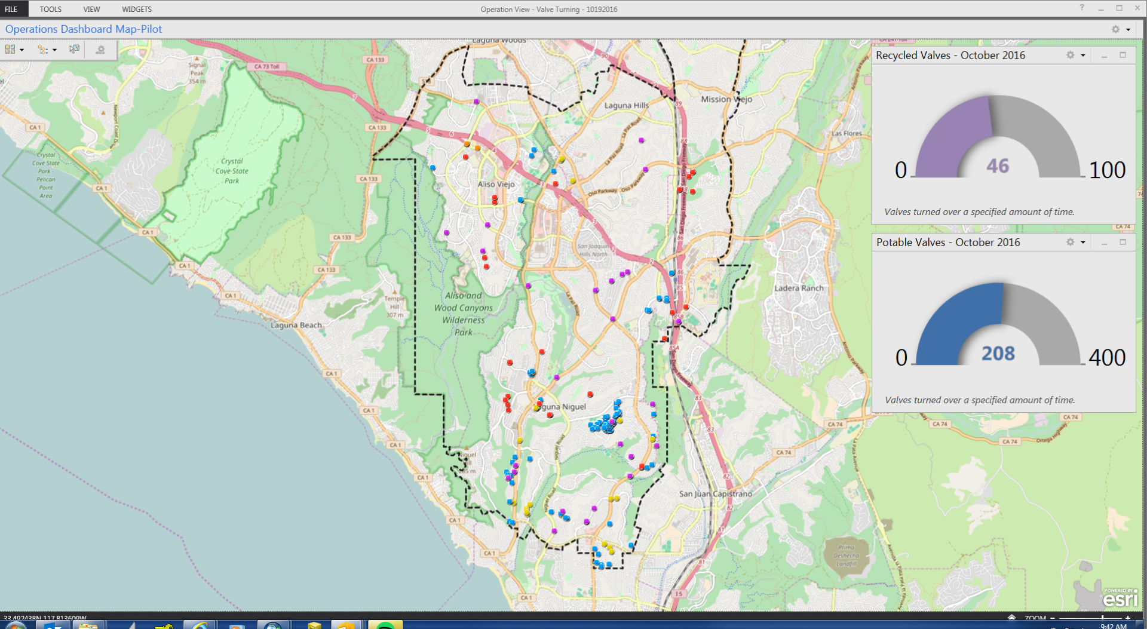The width and height of the screenshot is (1147, 629).
Task: Open the WIDGETS menu
Action: point(137,9)
